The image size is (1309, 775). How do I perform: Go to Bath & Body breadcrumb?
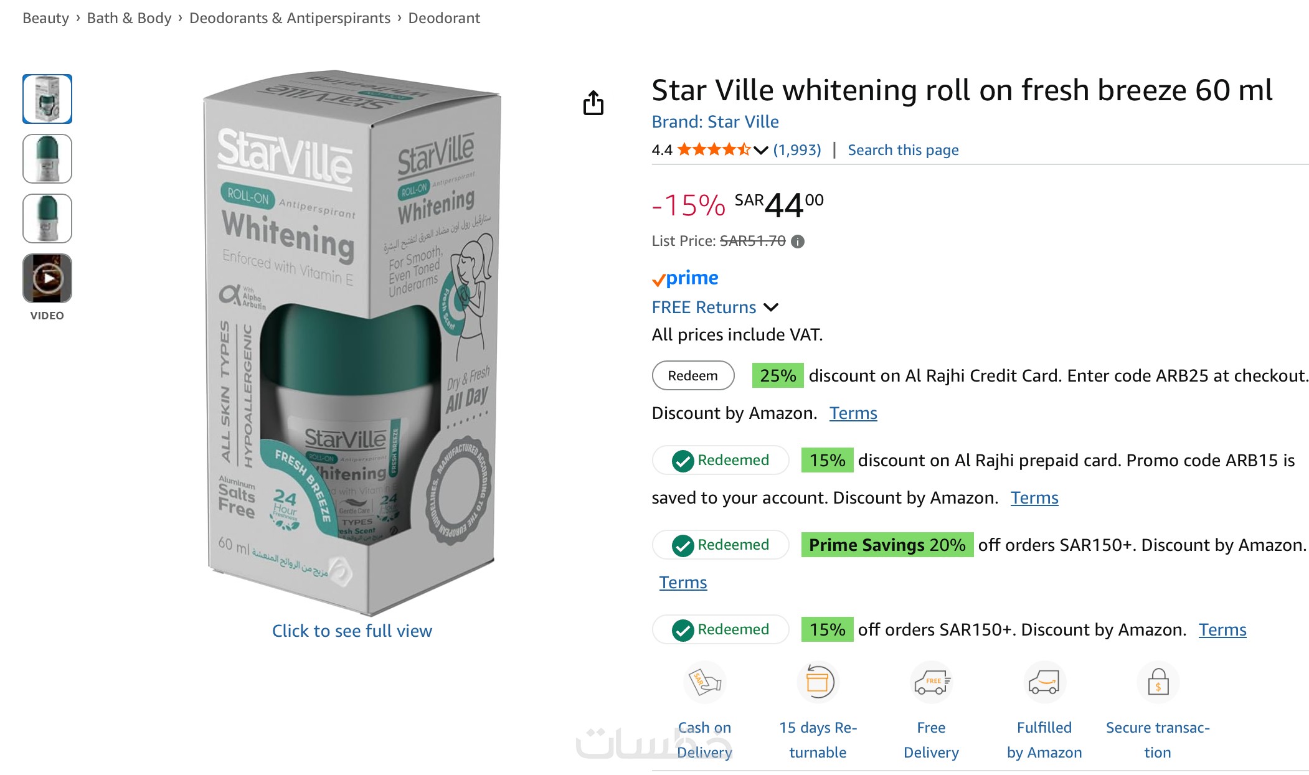(129, 18)
